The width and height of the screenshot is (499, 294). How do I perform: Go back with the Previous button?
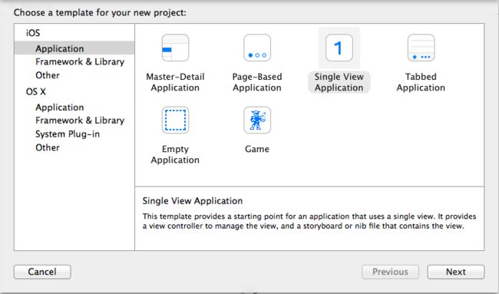pos(390,272)
